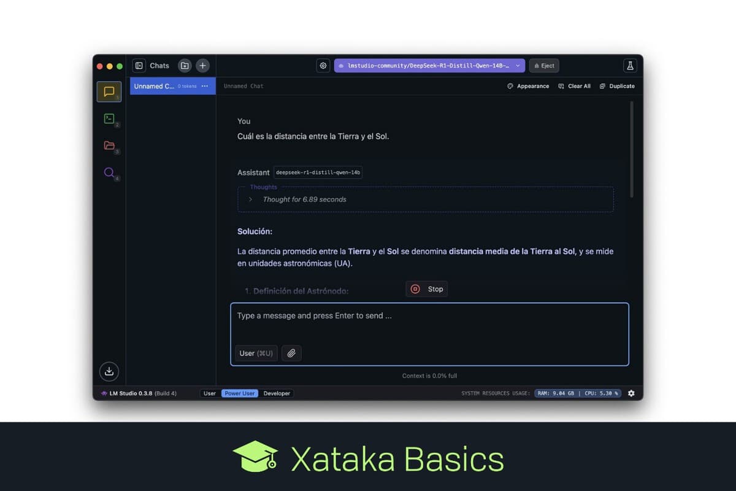Open chat settings with the gear icon
The image size is (736, 491).
(323, 65)
